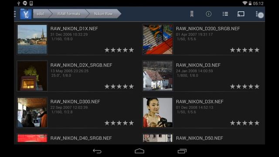Click exposure text 1/800, f/8.0
The image size is (279, 157).
coord(187,75)
